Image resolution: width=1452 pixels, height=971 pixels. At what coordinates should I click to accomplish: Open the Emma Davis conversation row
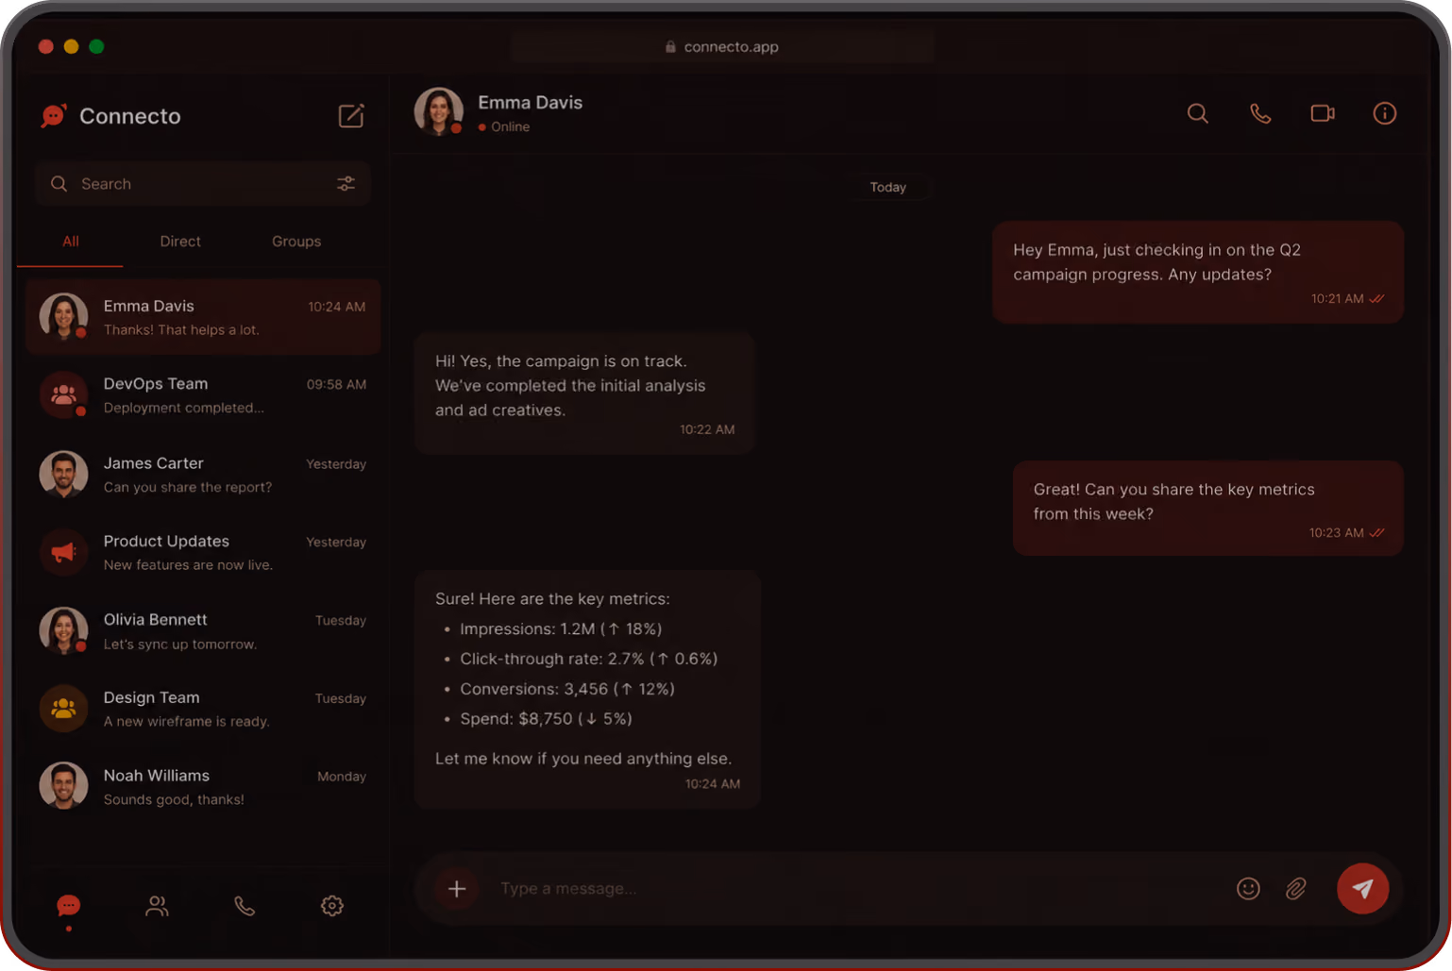pyautogui.click(x=203, y=317)
